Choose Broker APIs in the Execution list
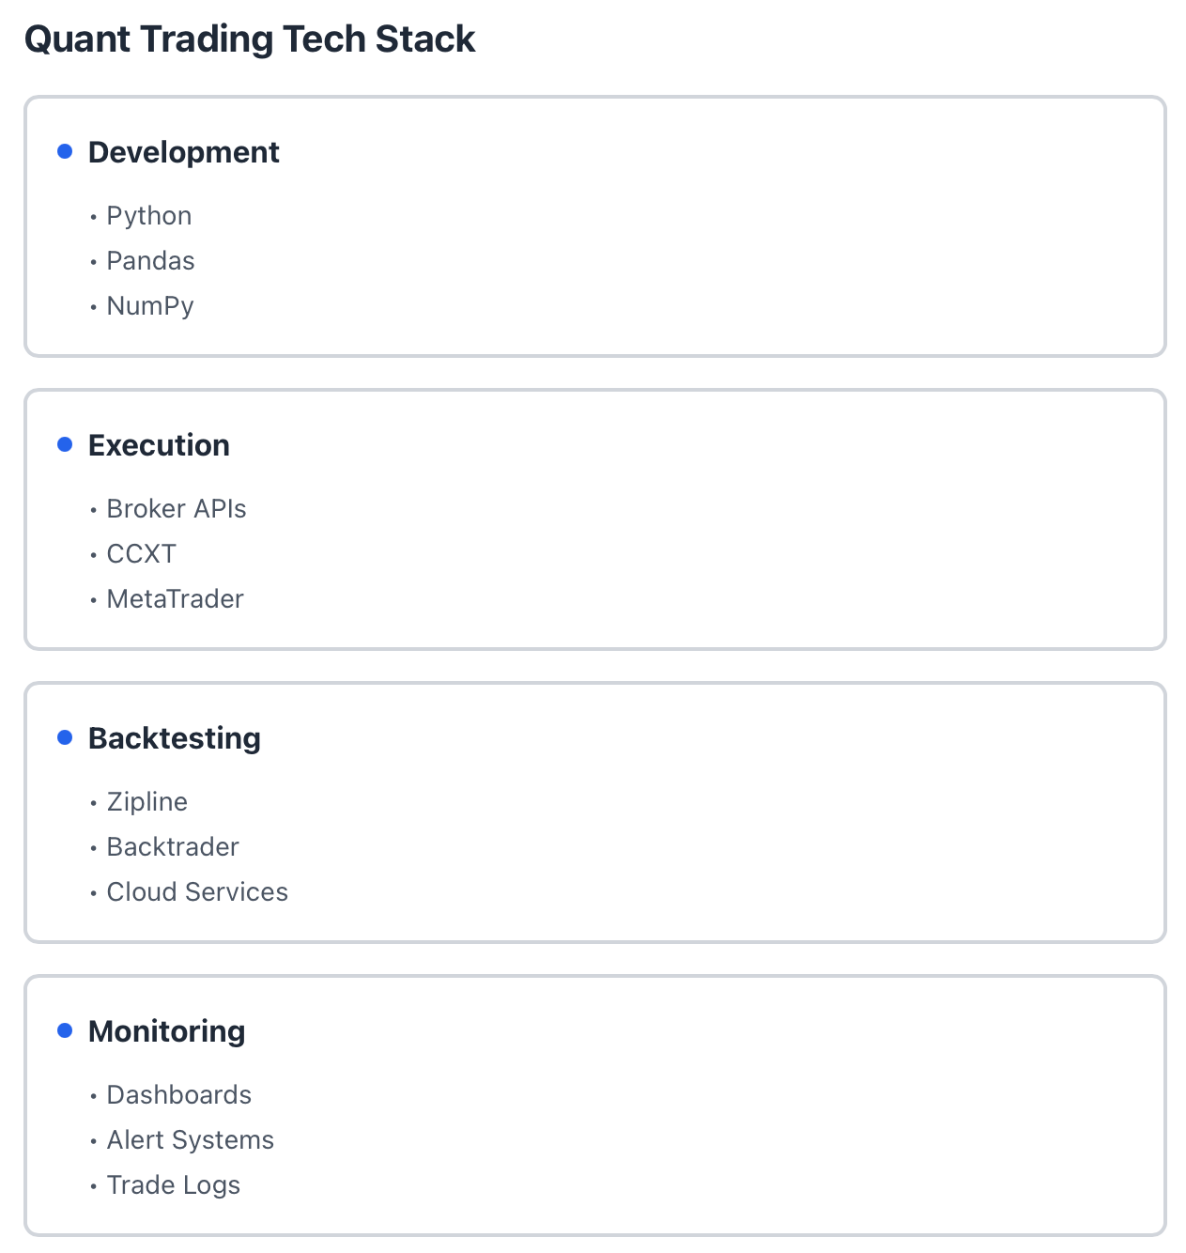Screen dimensions: 1186x1253 [177, 509]
